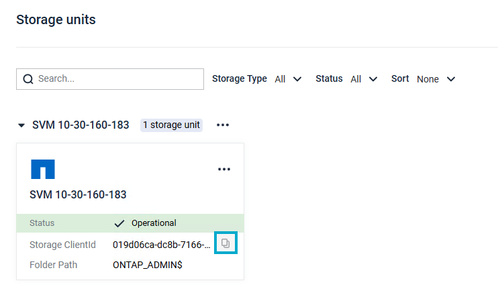The image size is (498, 305).
Task: Click the ONTAP_ADMIN$ folder path value
Action: coord(148,265)
